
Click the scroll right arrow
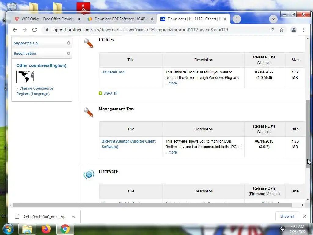pyautogui.click(x=303, y=205)
